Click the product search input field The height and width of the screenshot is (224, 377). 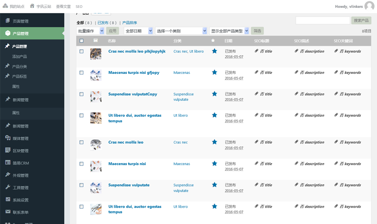point(323,20)
